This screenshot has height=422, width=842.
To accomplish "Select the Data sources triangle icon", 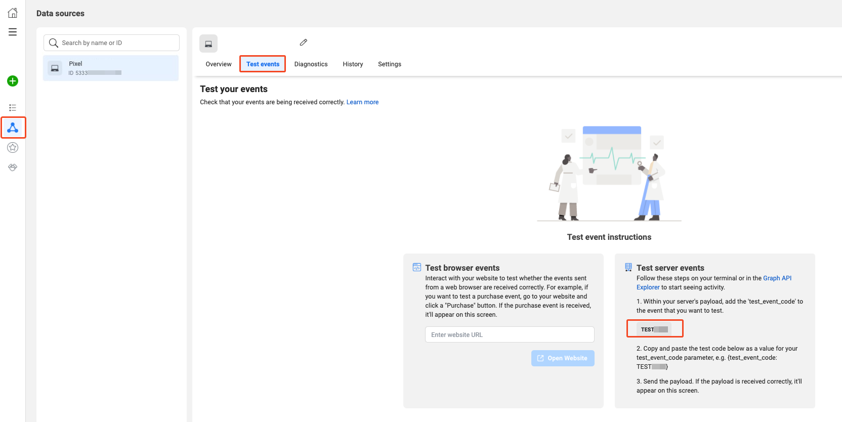I will tap(13, 128).
